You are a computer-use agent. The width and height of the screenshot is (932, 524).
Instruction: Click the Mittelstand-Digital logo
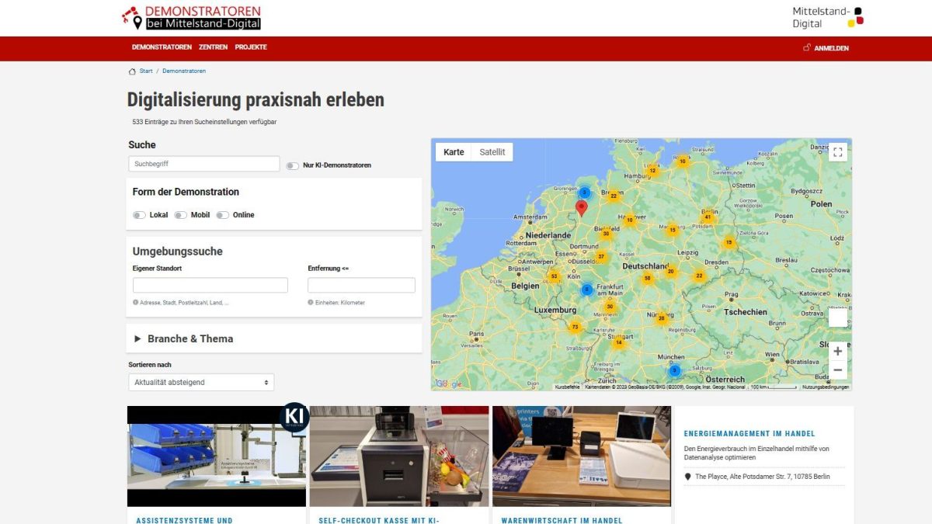coord(827,17)
